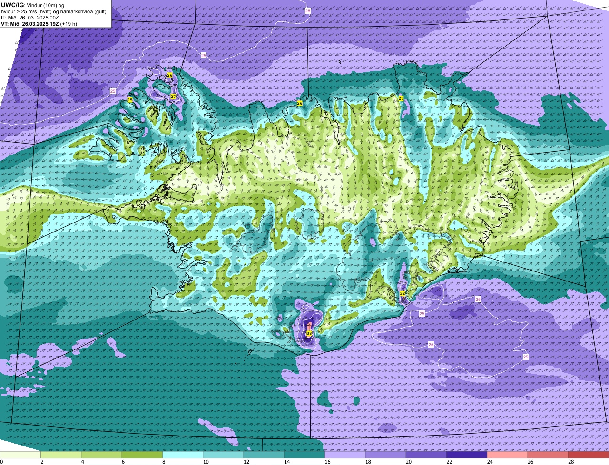Click the legend tick label '16'
This screenshot has height=465, width=609.
coord(327,462)
